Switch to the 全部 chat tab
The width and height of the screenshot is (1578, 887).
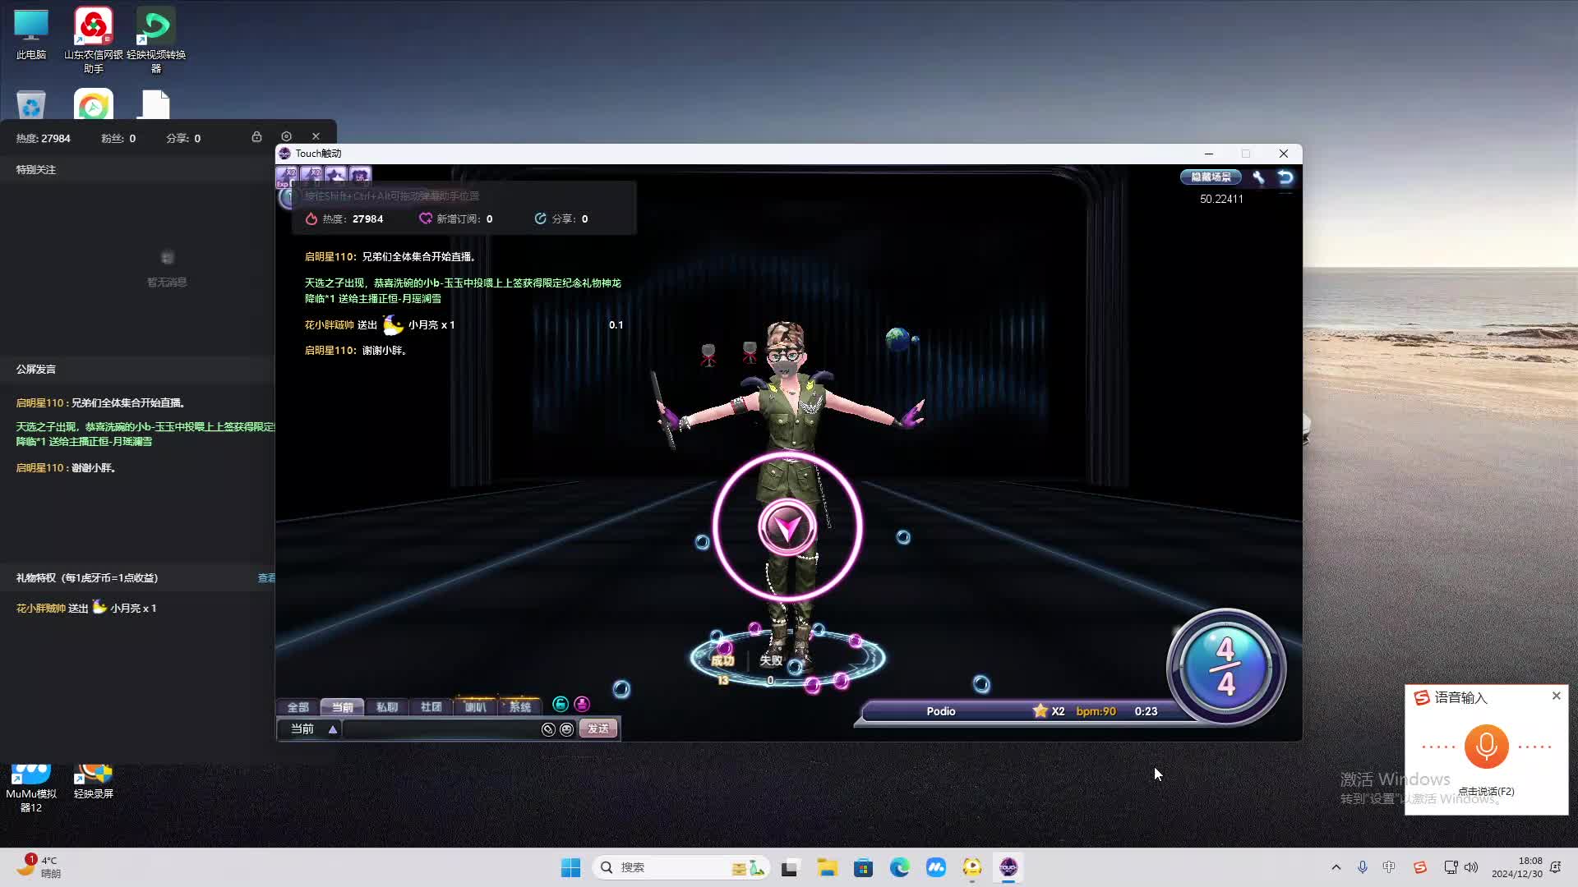point(298,707)
